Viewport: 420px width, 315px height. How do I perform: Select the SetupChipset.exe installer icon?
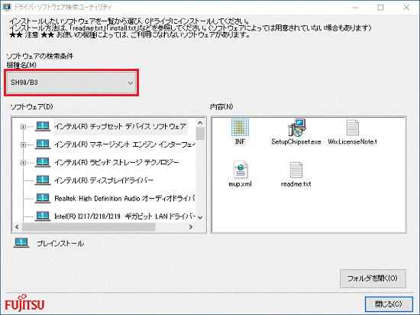coord(296,128)
